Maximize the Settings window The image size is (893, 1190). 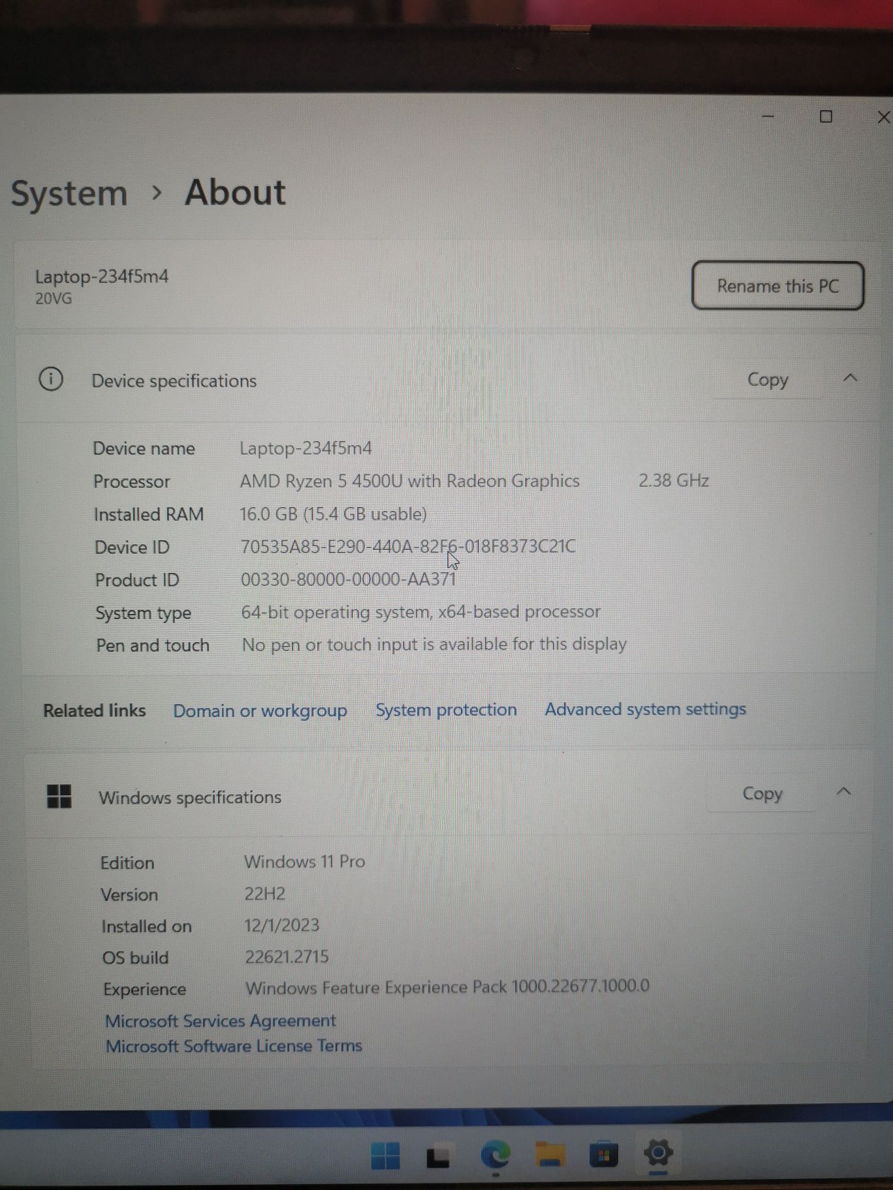click(x=826, y=117)
